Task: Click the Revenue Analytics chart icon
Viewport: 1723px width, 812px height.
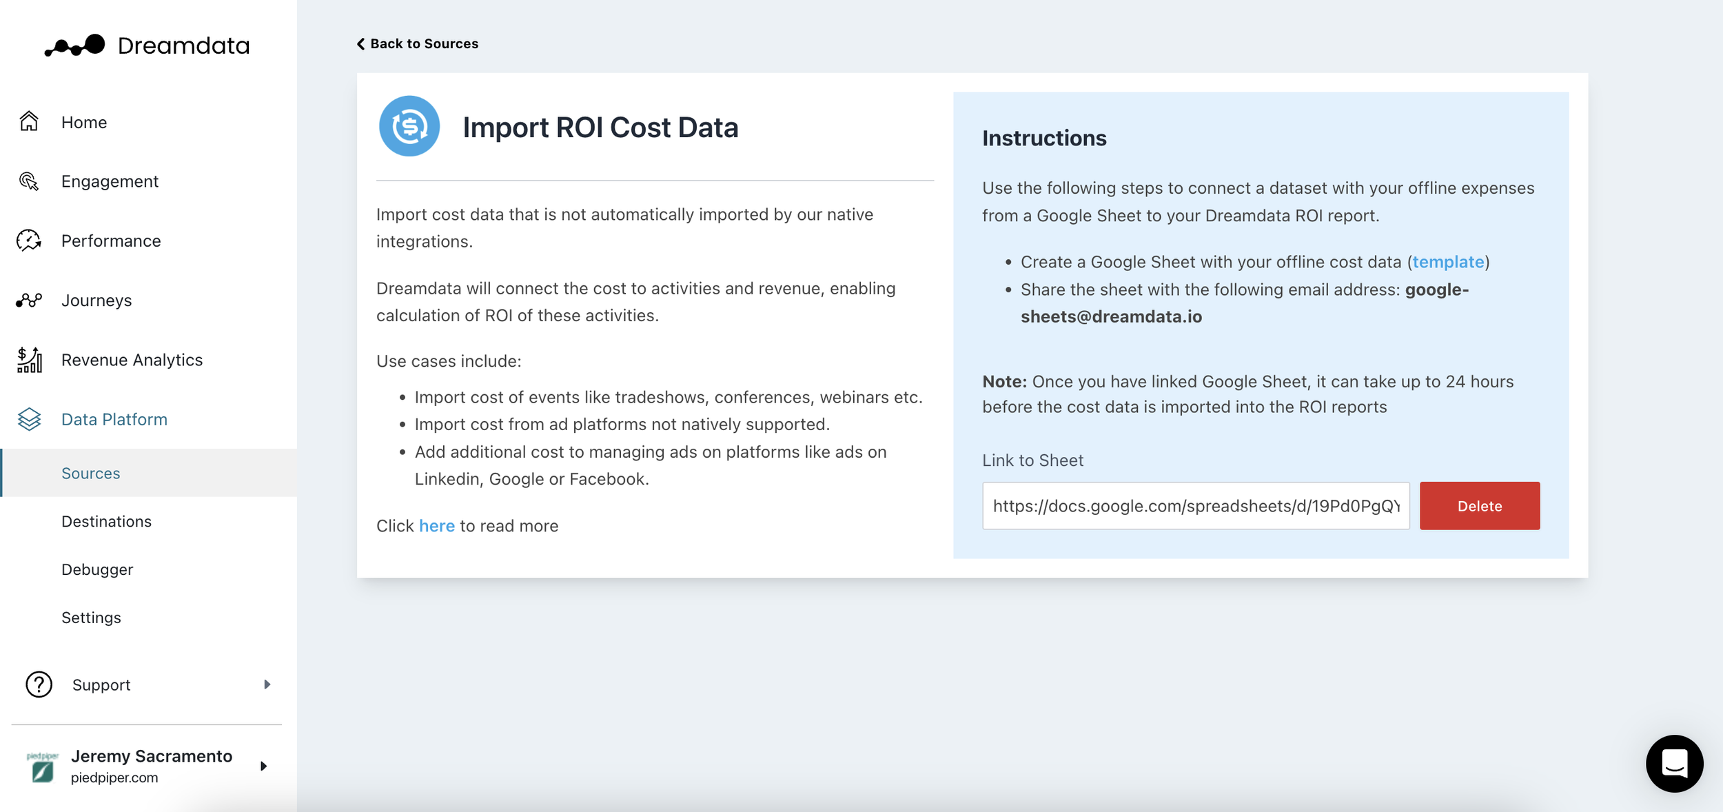Action: (29, 360)
